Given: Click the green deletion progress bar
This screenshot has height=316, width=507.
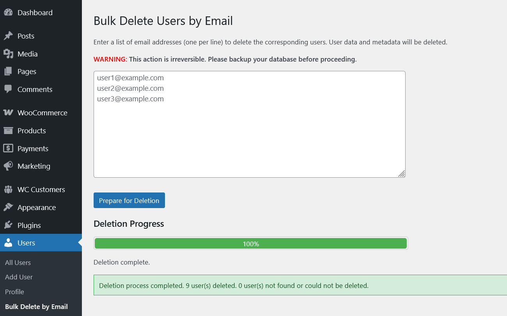Looking at the screenshot, I should [x=251, y=244].
